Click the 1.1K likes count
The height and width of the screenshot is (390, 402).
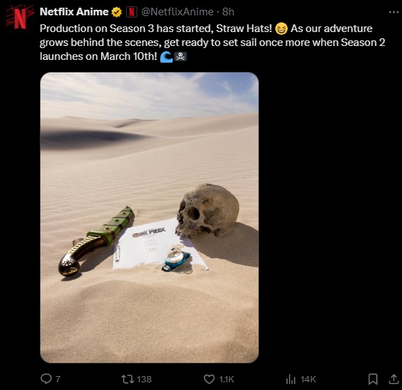(226, 380)
